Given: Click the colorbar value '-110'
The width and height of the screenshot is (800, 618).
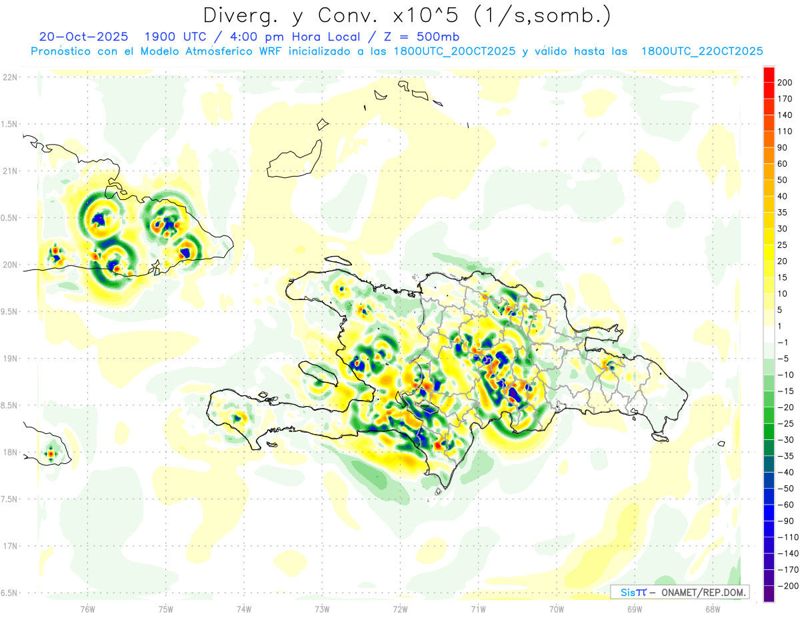Looking at the screenshot, I should pyautogui.click(x=789, y=537).
